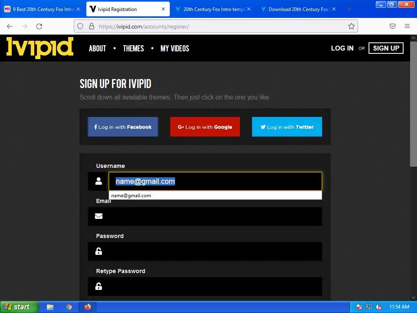Close the 20th Century Fox Intro templ tab
417x313 pixels.
tap(249, 9)
